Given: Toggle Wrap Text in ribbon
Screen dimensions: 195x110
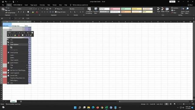Looking at the screenshot, I should tap(59, 9).
